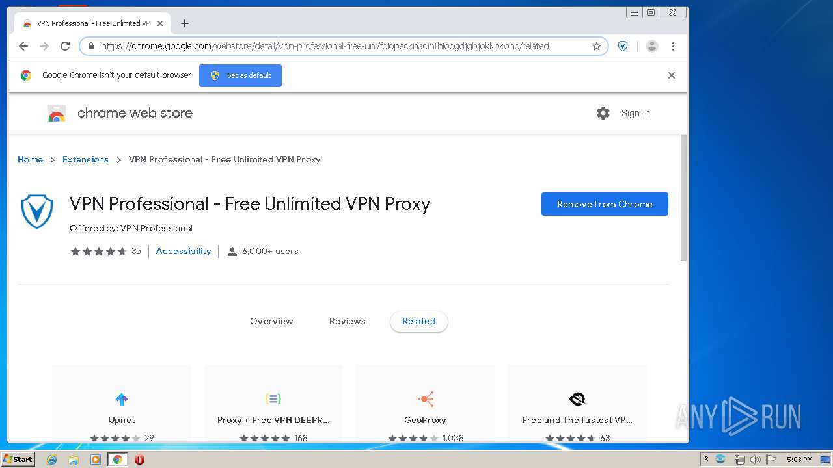The height and width of the screenshot is (468, 833).
Task: Open the Extensions breadcrumb link
Action: [85, 159]
